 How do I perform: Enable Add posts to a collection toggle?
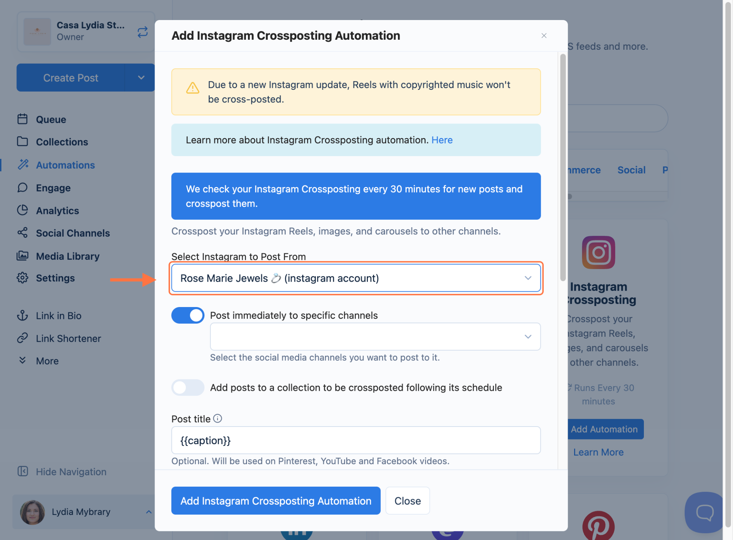pos(188,388)
